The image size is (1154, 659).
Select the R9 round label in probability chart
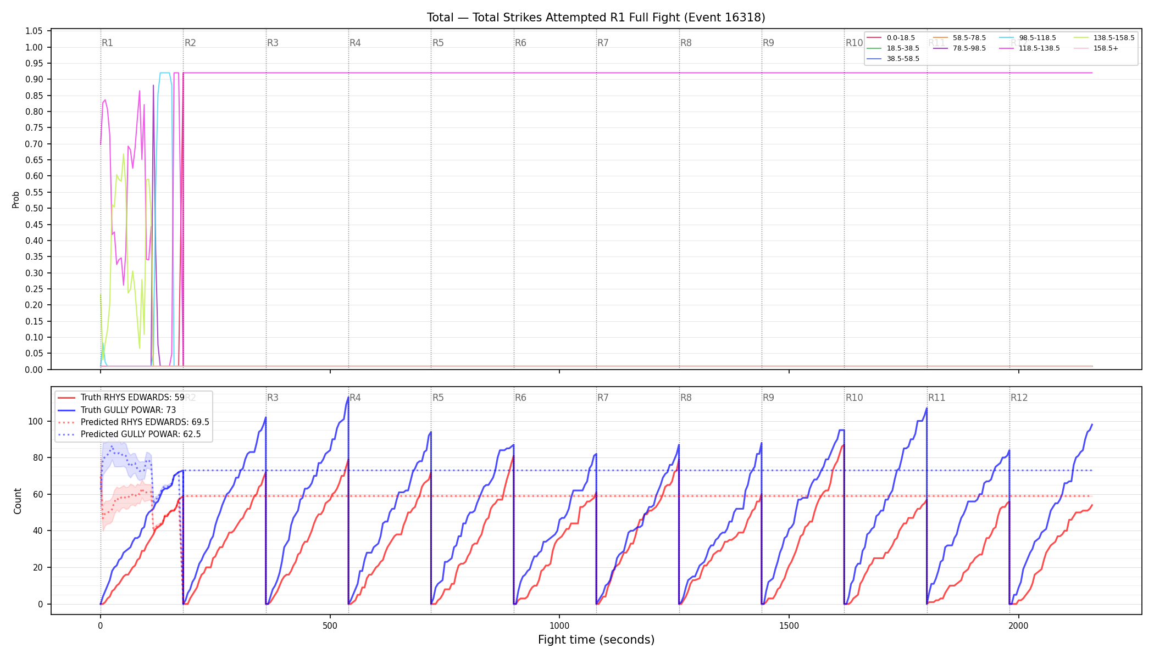768,43
